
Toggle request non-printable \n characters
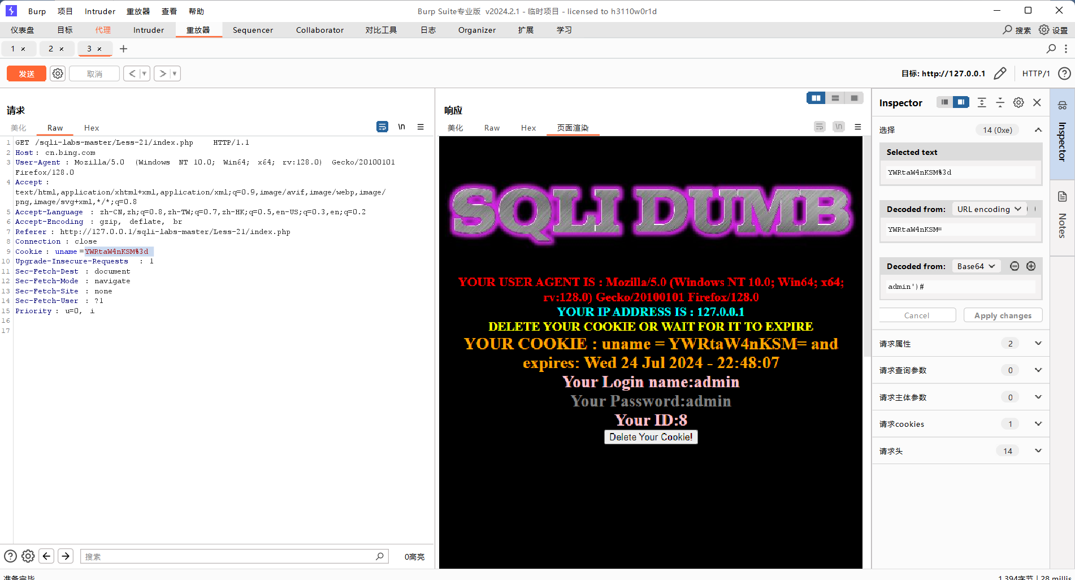pyautogui.click(x=401, y=127)
